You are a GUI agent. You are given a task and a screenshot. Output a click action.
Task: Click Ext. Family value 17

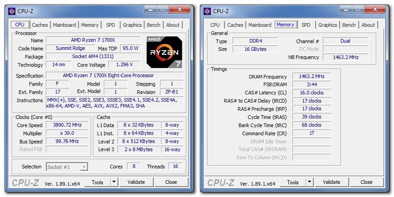pyautogui.click(x=58, y=92)
